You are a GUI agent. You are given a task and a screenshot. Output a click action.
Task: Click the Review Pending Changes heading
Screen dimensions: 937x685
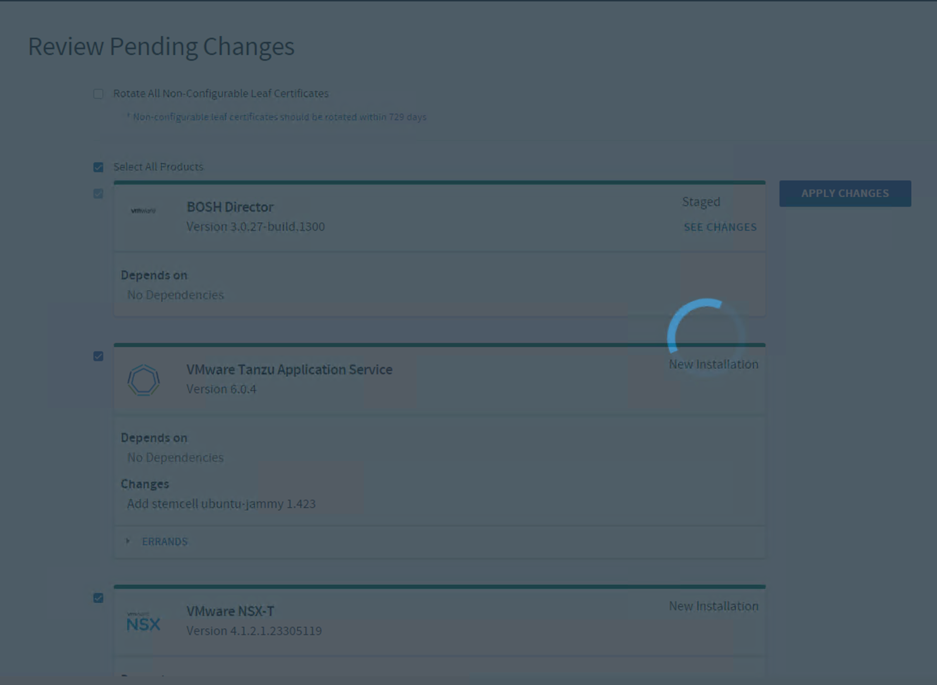tap(161, 47)
